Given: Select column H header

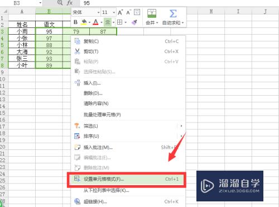Looking at the screenshot, I should (x=211, y=11).
